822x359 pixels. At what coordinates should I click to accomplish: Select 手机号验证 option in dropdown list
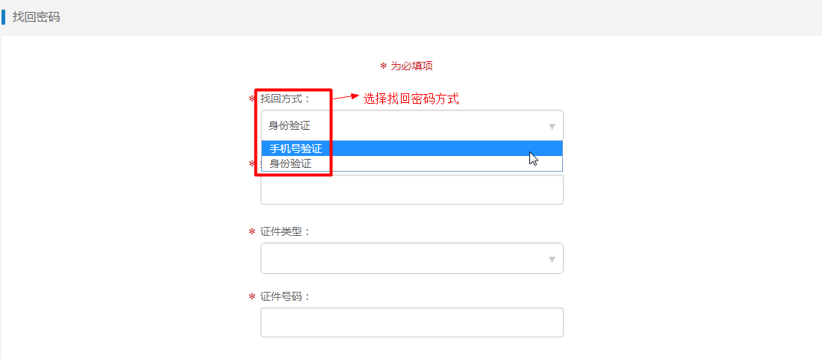[x=411, y=149]
